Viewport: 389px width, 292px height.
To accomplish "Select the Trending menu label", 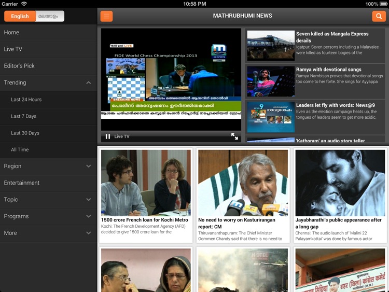I will tap(15, 82).
